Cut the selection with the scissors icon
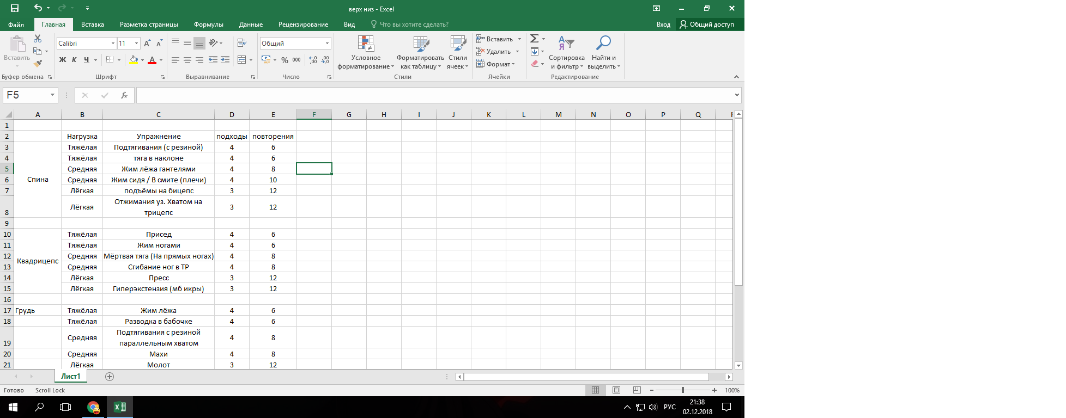The image size is (1066, 418). 38,39
